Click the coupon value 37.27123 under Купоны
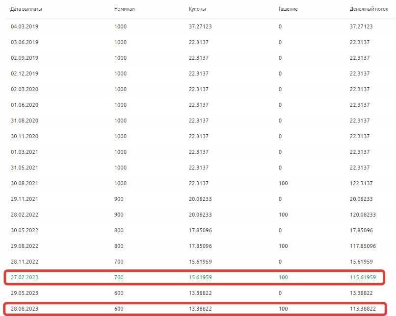This screenshot has height=316, width=396. click(x=200, y=26)
